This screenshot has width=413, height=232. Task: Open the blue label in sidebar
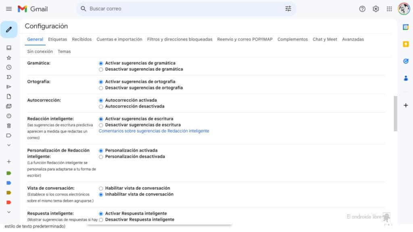point(9,183)
